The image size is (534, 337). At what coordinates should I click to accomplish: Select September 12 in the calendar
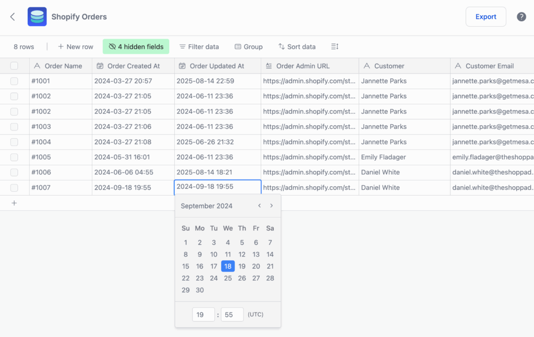point(242,254)
